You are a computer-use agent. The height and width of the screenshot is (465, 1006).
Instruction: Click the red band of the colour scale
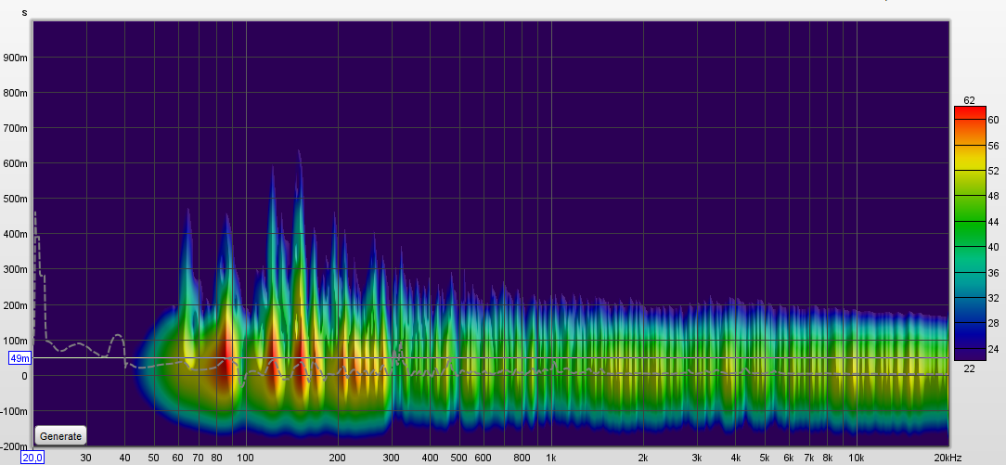pyautogui.click(x=970, y=114)
